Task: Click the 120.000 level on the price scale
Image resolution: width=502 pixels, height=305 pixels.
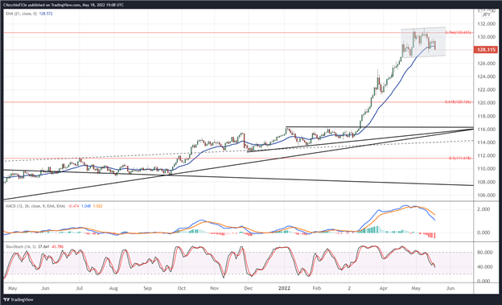Action: point(487,103)
